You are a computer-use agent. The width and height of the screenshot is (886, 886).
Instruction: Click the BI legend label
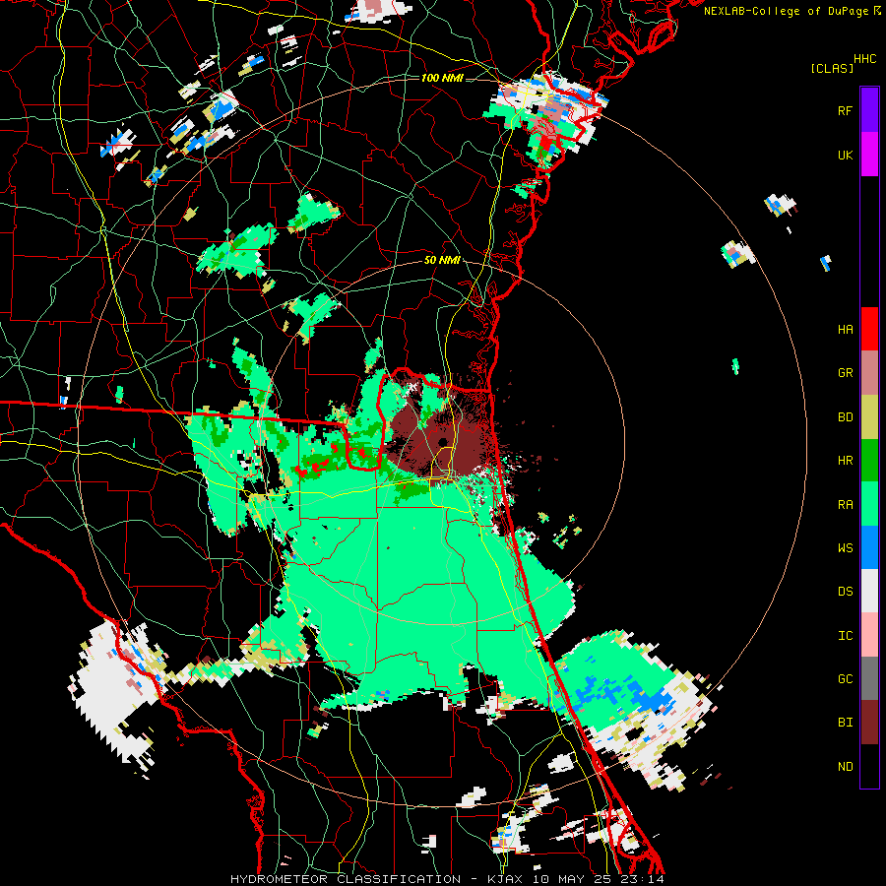coord(845,723)
